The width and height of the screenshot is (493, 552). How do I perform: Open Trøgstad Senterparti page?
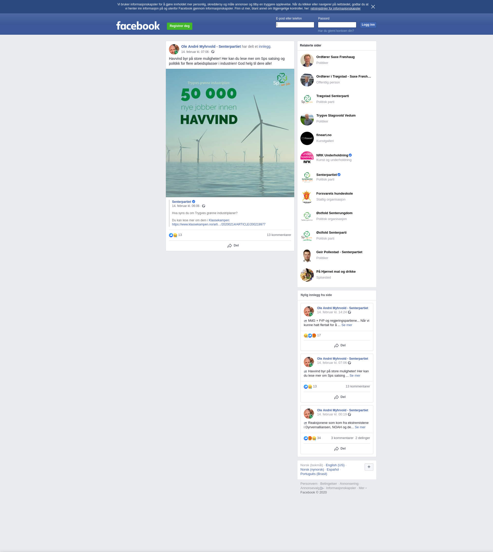[332, 96]
